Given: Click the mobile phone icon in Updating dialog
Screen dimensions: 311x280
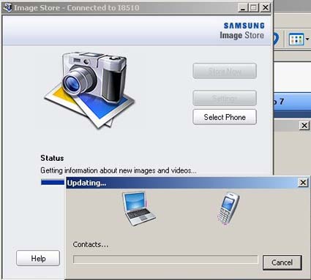Looking at the screenshot, I should point(228,208).
